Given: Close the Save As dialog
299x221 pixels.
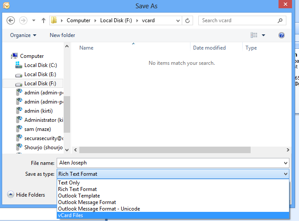Looking at the screenshot, I should (x=285, y=4).
